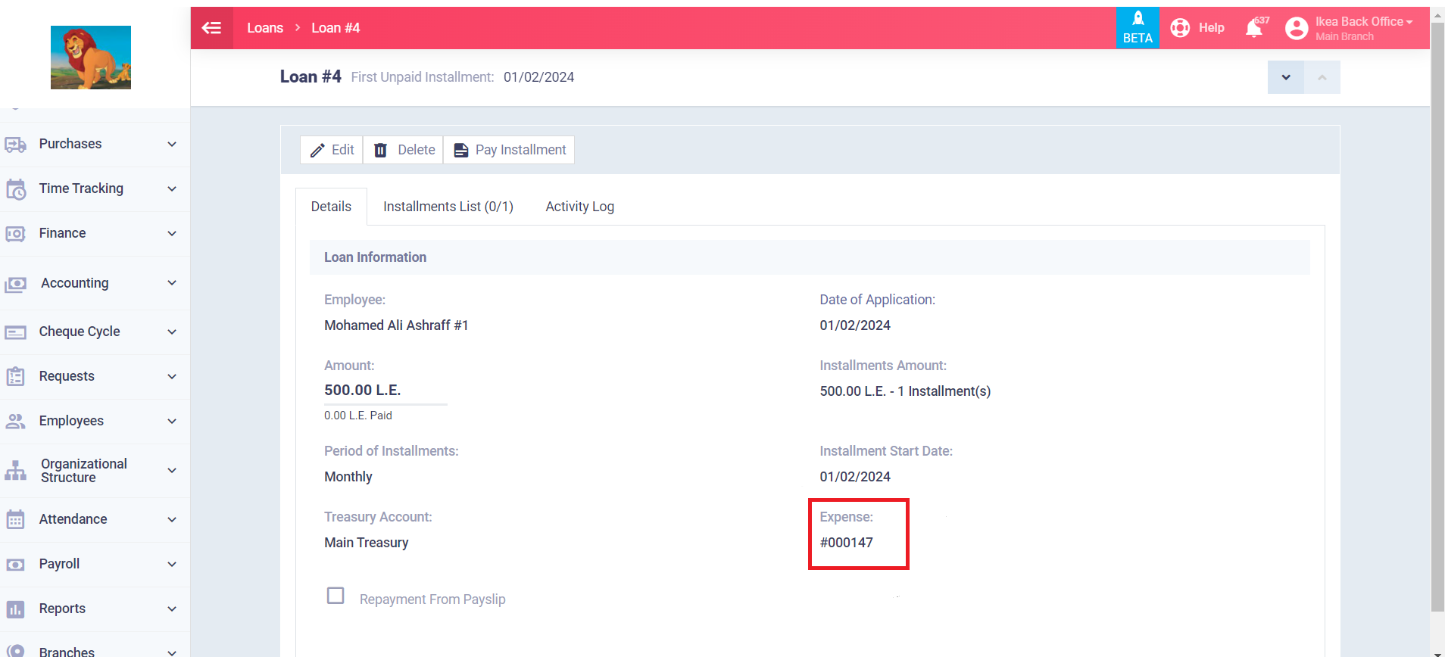
Task: Click the Payroll sidebar icon
Action: click(x=15, y=565)
